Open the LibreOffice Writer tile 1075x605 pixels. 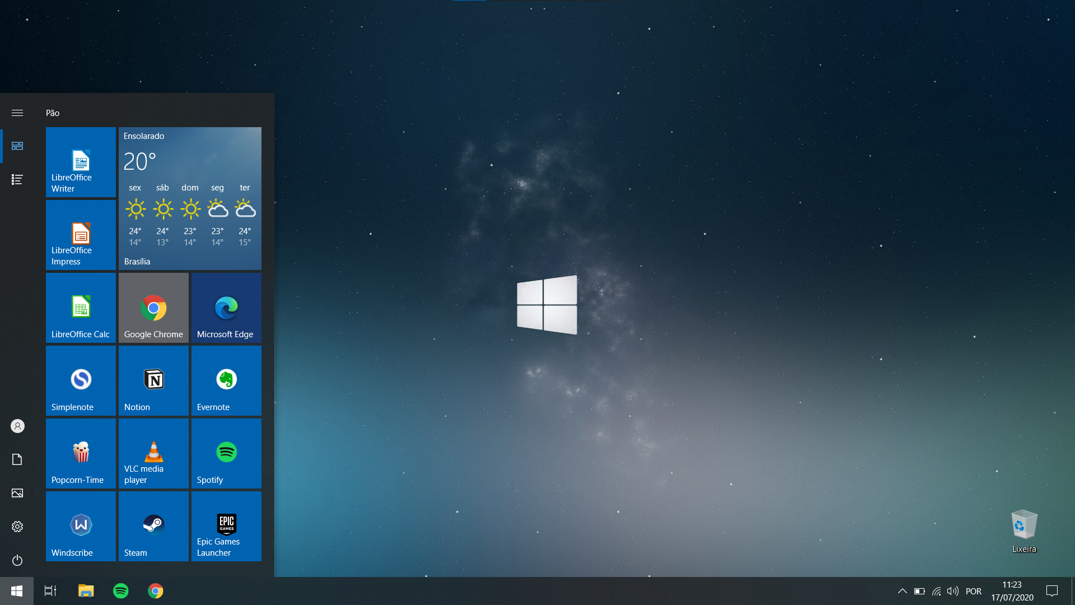pyautogui.click(x=81, y=162)
